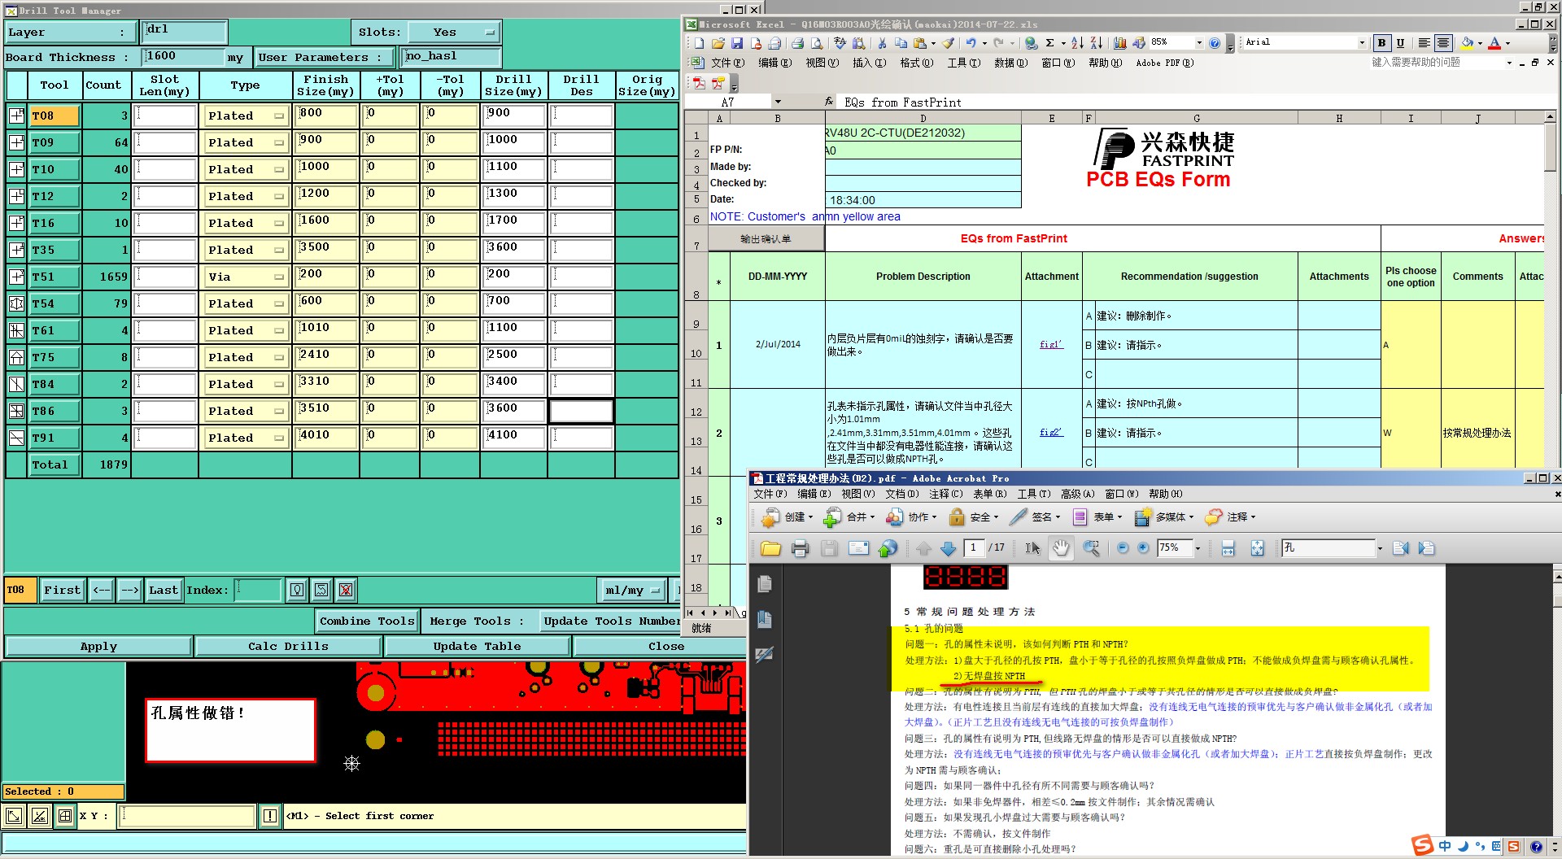The height and width of the screenshot is (859, 1562).
Task: Click the Excel Undo arrow icon
Action: point(971,43)
